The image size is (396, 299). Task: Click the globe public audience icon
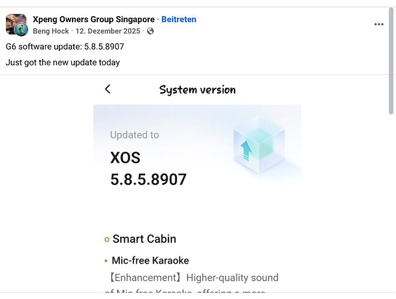pos(150,31)
